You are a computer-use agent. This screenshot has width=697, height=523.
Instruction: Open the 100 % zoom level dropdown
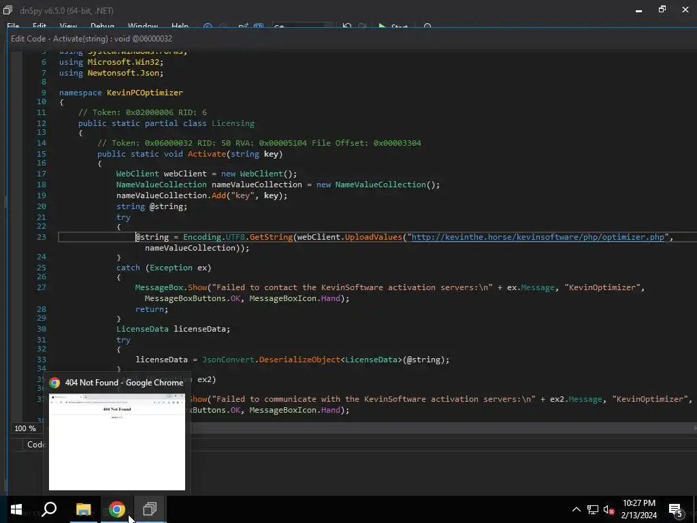pos(27,428)
